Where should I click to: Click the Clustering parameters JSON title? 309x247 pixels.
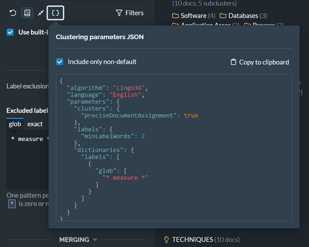pyautogui.click(x=100, y=37)
